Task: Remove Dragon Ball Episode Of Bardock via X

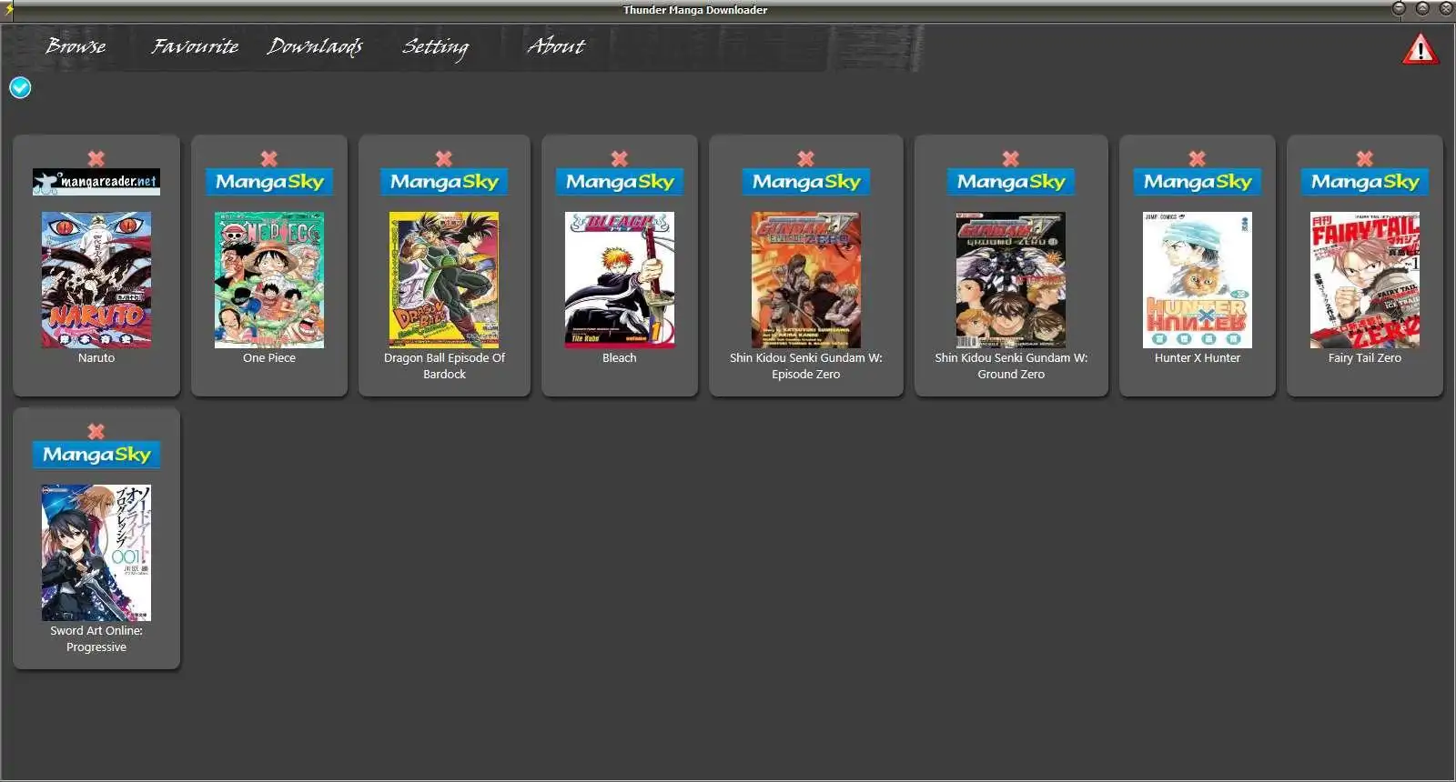Action: click(444, 158)
